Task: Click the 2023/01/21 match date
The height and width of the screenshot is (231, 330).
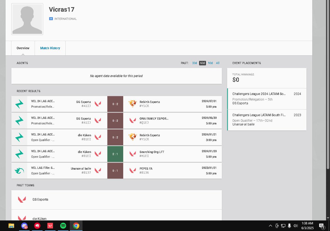Action: (209, 169)
